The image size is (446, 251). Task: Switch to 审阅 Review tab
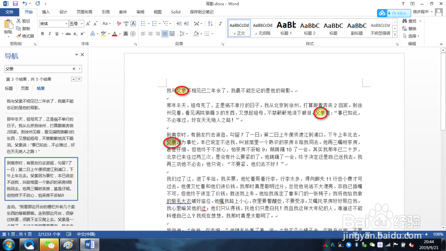pos(140,12)
